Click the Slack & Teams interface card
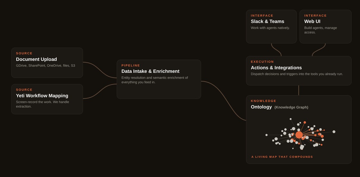 point(271,27)
